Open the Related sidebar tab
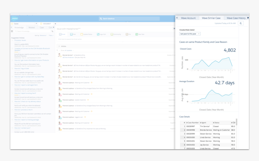Image resolution: width=259 pixels, height=161 pixels. [32, 27]
